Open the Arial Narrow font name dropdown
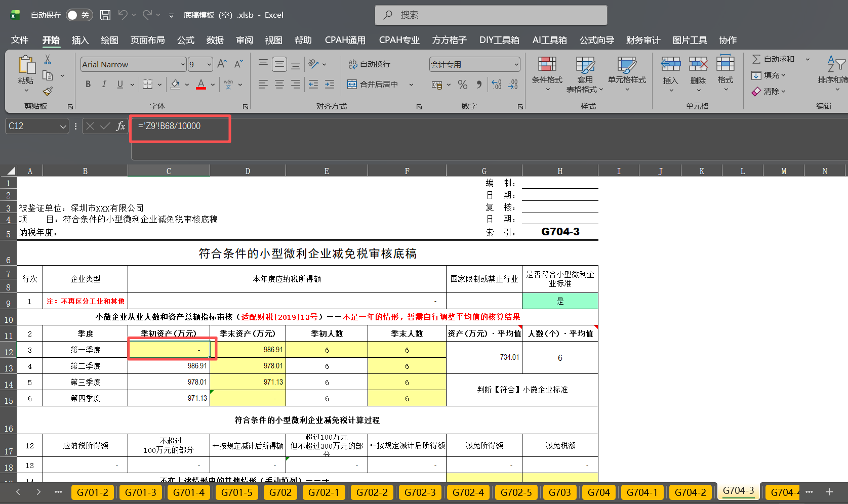 tap(183, 64)
